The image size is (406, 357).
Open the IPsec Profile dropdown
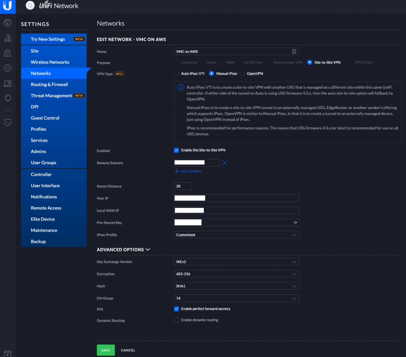(236, 235)
